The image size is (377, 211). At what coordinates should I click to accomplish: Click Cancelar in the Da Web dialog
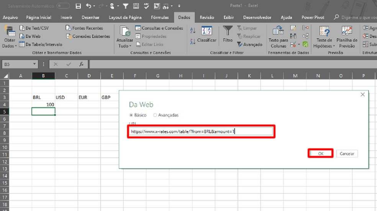(347, 154)
